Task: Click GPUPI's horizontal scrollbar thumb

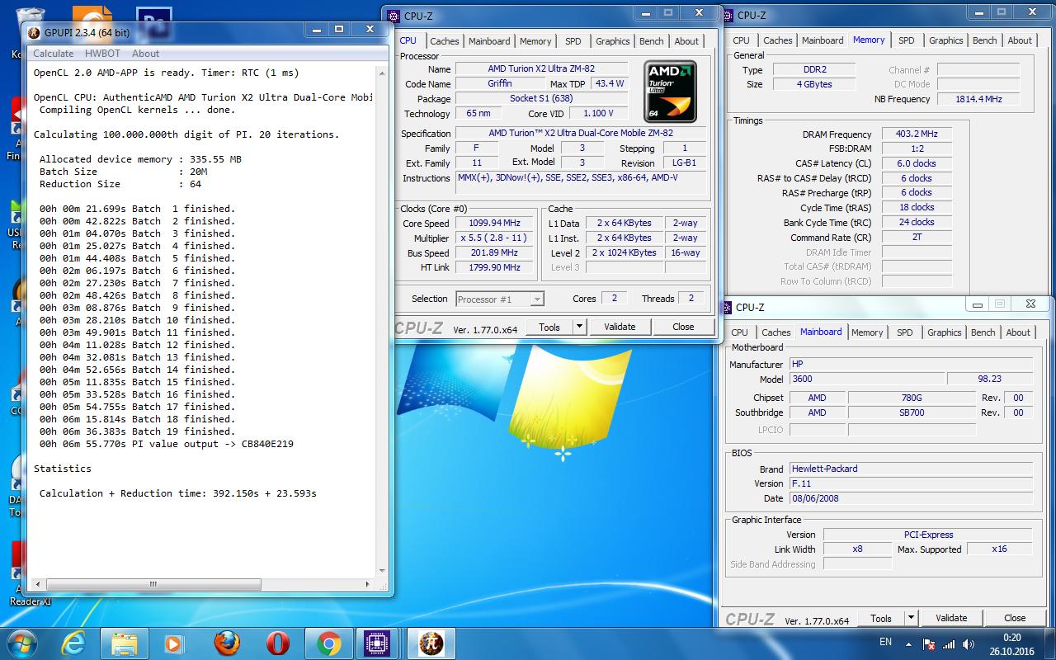Action: pos(153,584)
